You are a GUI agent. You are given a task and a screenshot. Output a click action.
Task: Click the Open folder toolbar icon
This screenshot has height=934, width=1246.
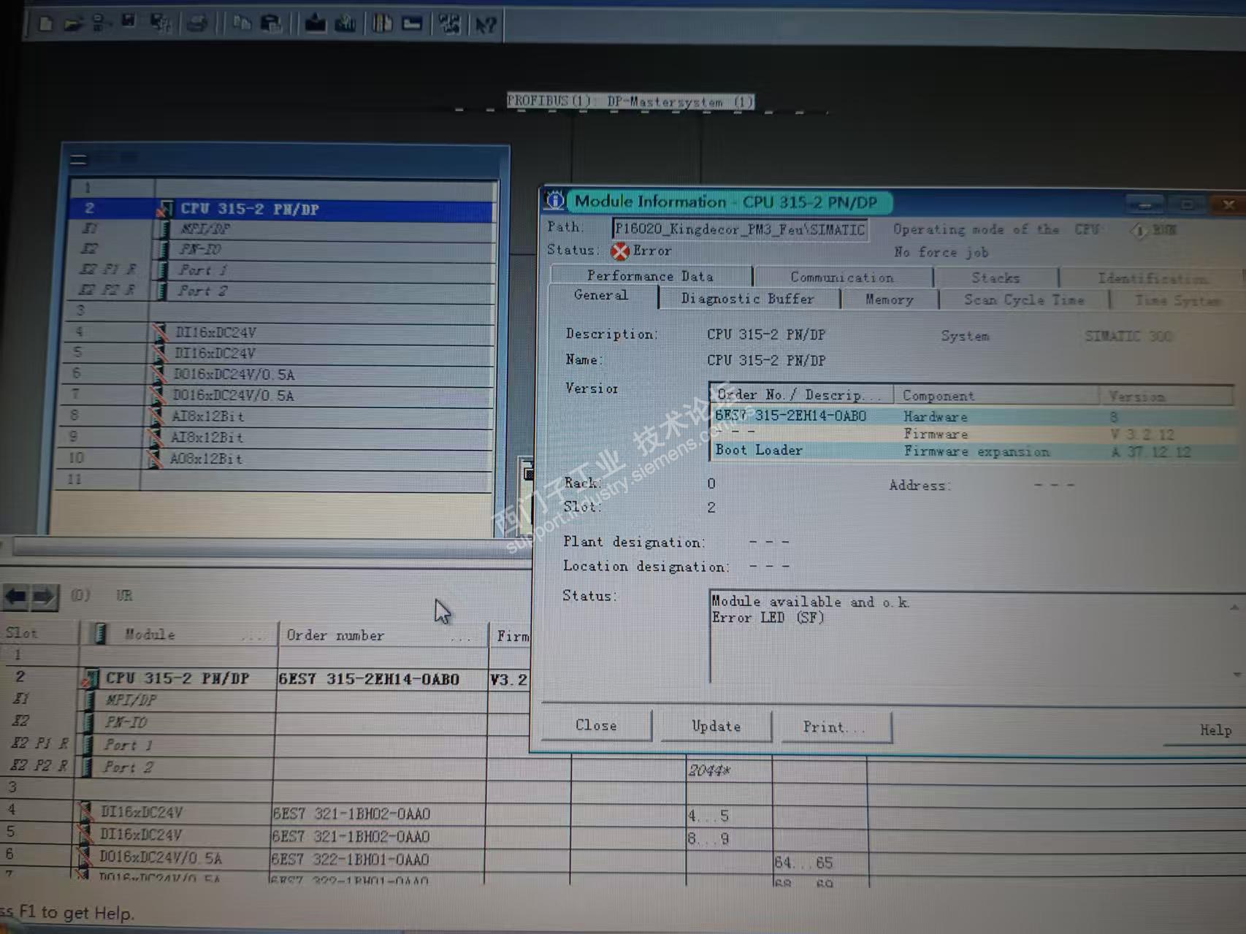coord(72,23)
